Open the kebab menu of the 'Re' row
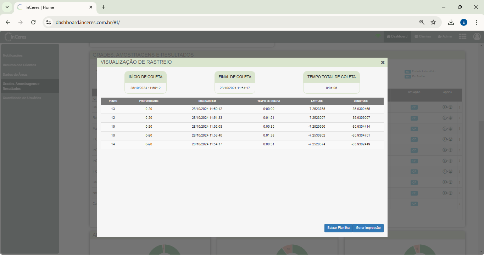Viewport: 484px width, 255px height. point(460,118)
